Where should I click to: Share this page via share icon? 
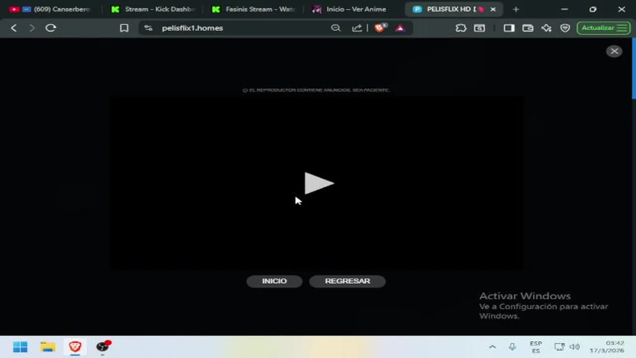pos(357,28)
